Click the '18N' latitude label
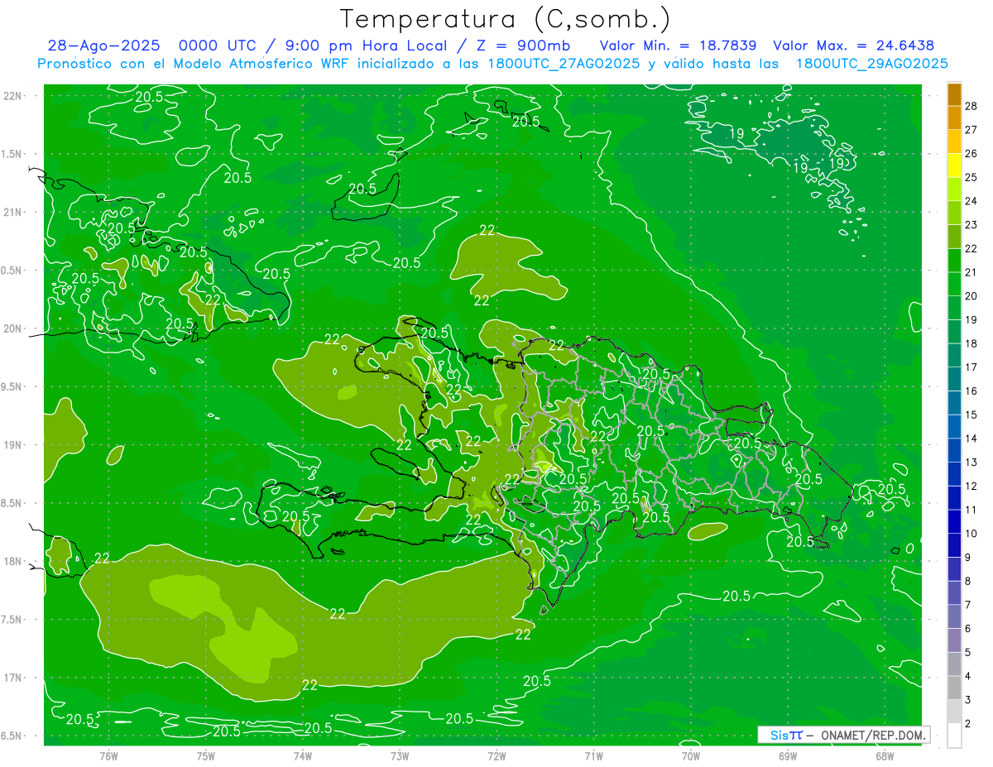Screen dimensions: 993x767 point(13,561)
